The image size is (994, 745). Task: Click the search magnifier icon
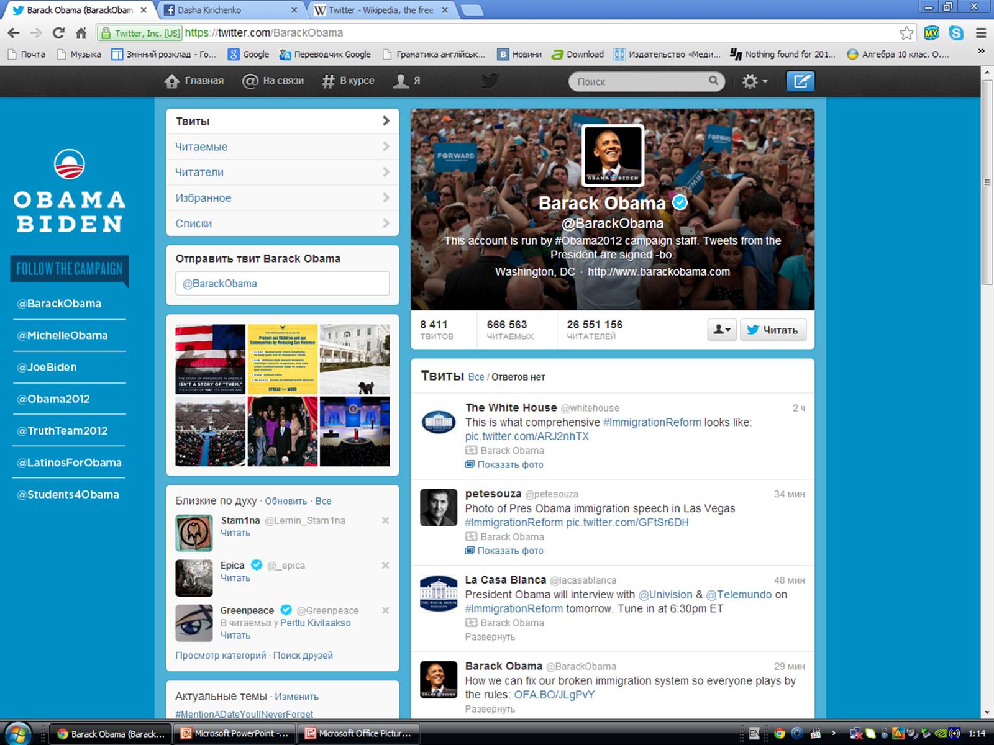pos(713,81)
